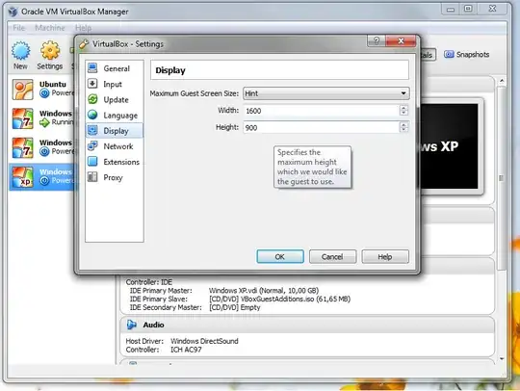Viewport: 520px width, 391px height.
Task: Choose the Language globe icon
Action: pos(92,115)
